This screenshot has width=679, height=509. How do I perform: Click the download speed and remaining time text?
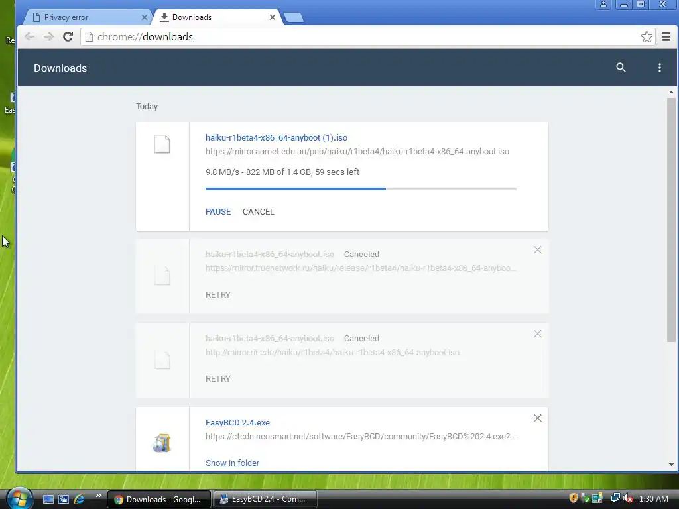coord(282,172)
